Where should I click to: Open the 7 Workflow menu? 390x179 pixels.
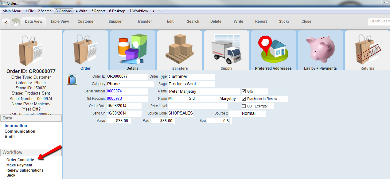click(x=138, y=11)
